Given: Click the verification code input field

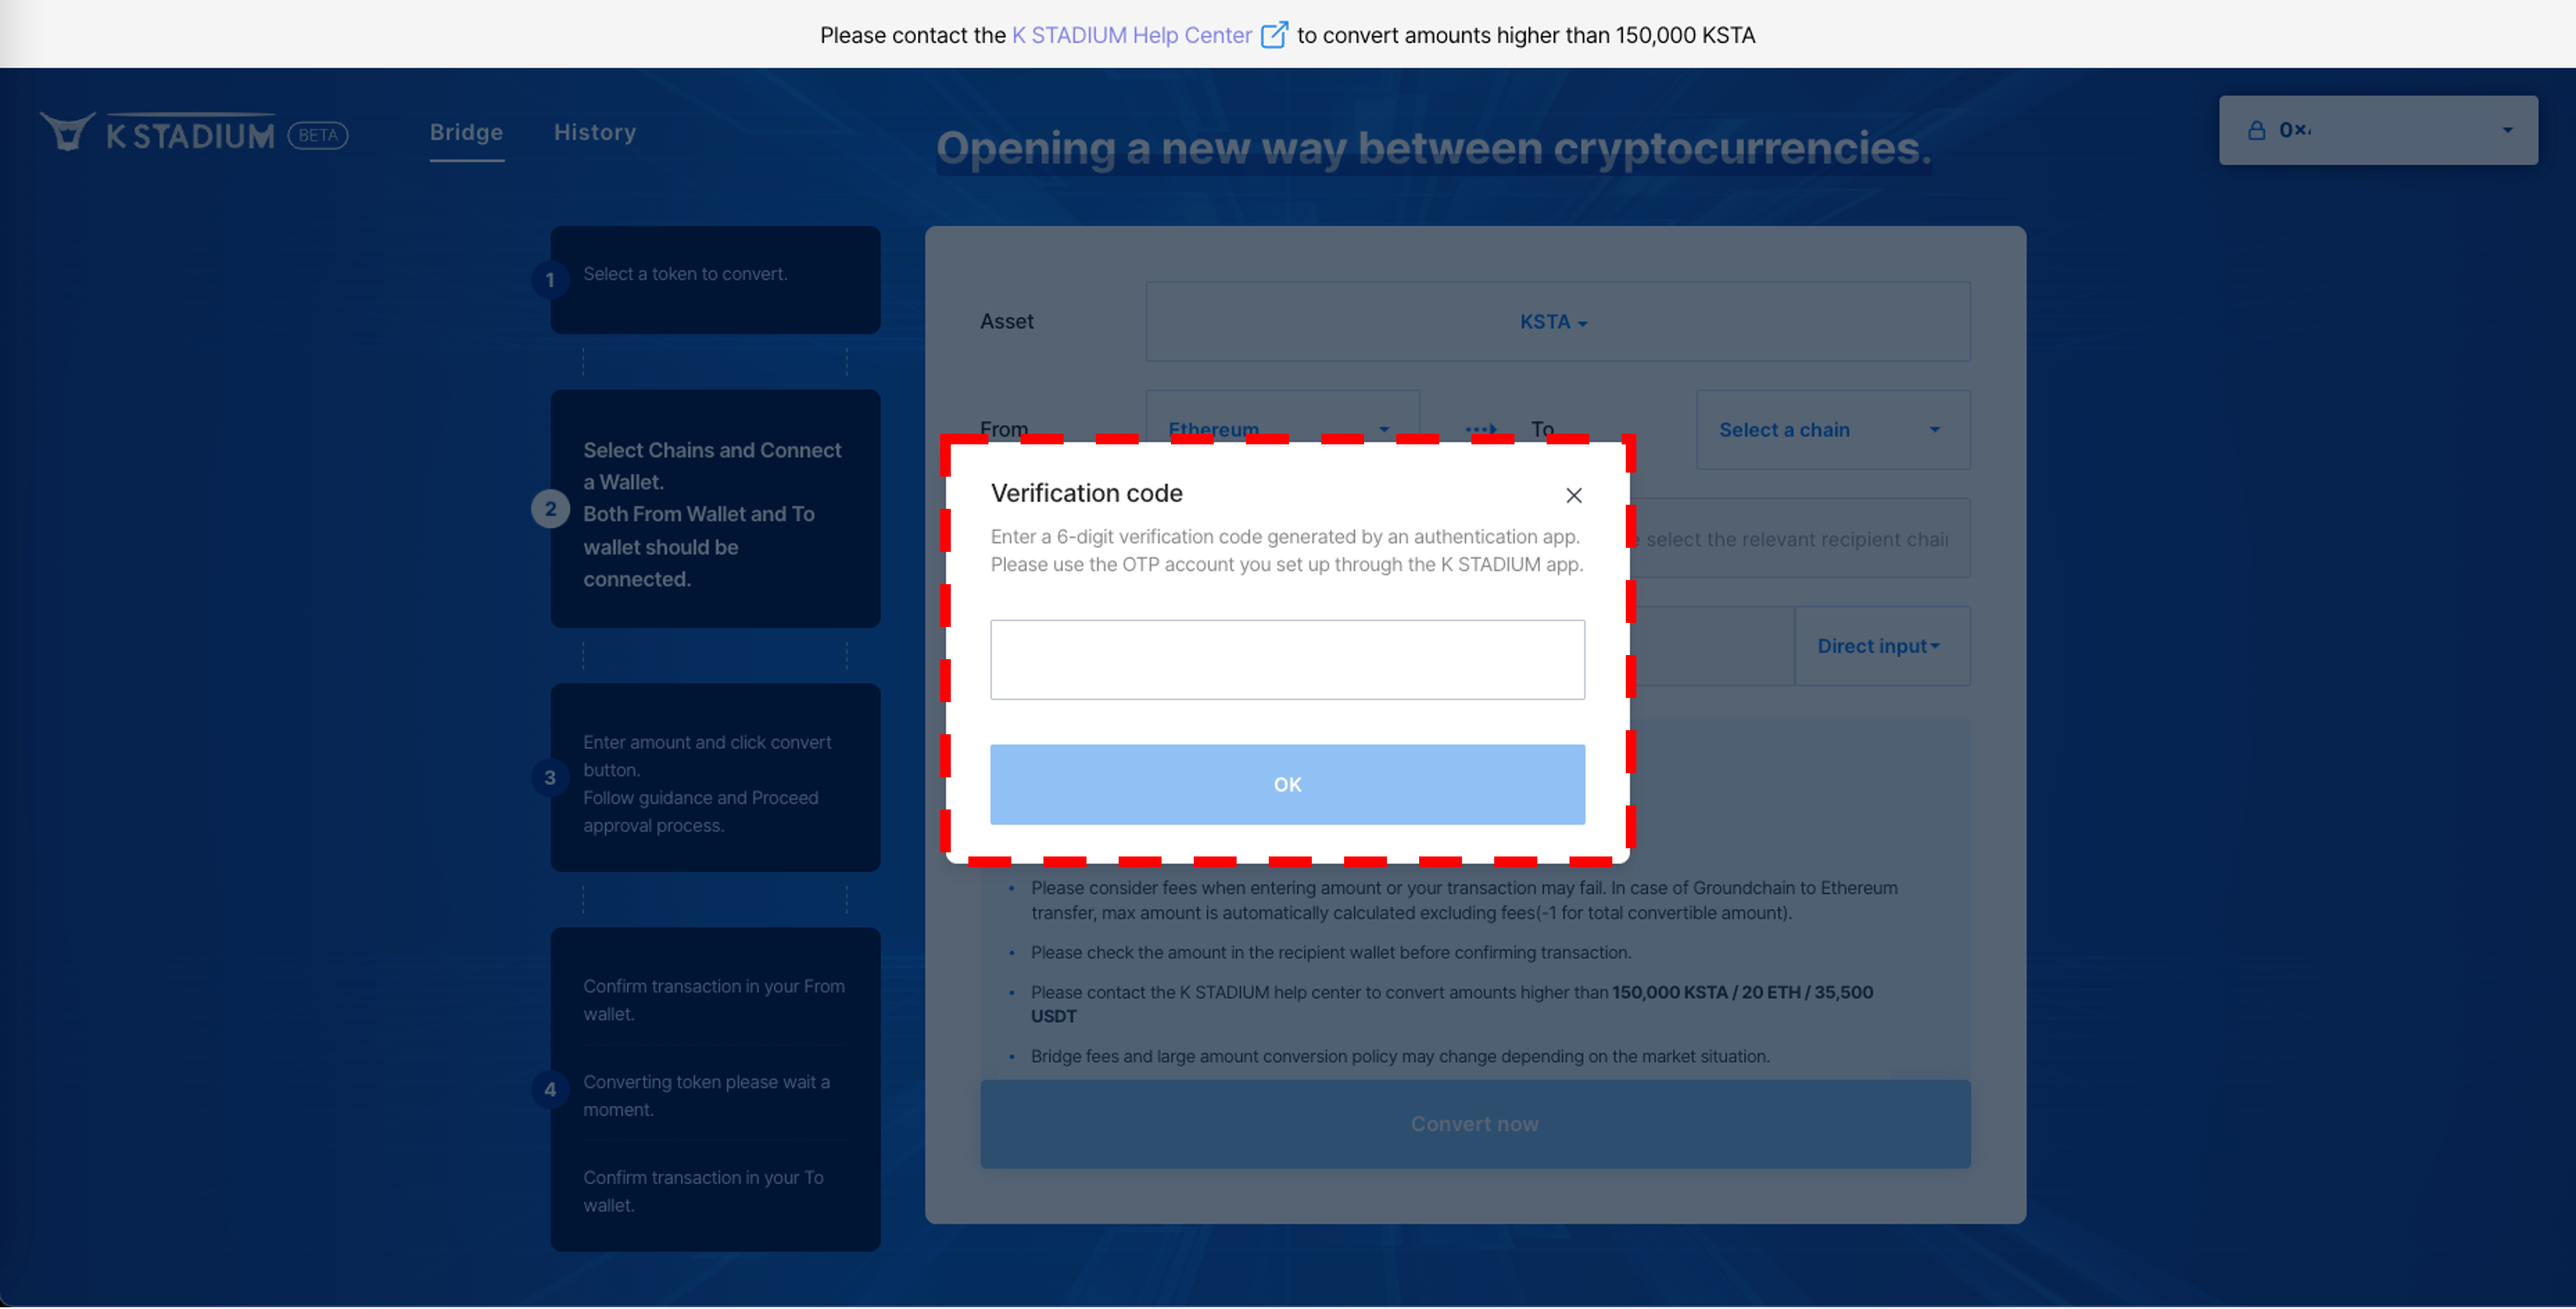Looking at the screenshot, I should 1287,659.
